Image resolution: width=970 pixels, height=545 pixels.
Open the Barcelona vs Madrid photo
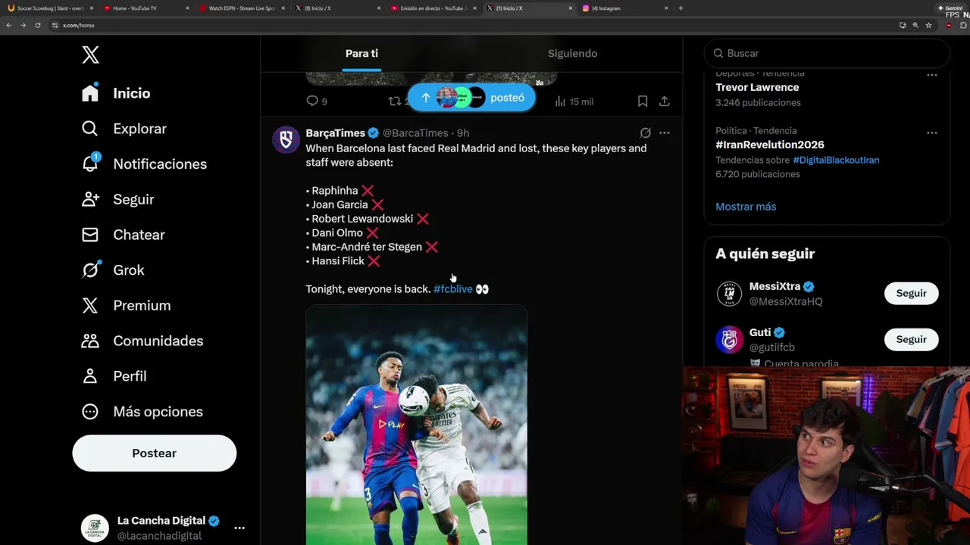click(416, 425)
